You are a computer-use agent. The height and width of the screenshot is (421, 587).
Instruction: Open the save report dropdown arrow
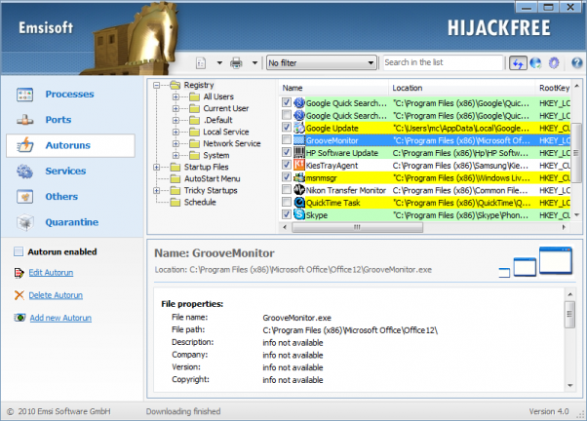[219, 63]
